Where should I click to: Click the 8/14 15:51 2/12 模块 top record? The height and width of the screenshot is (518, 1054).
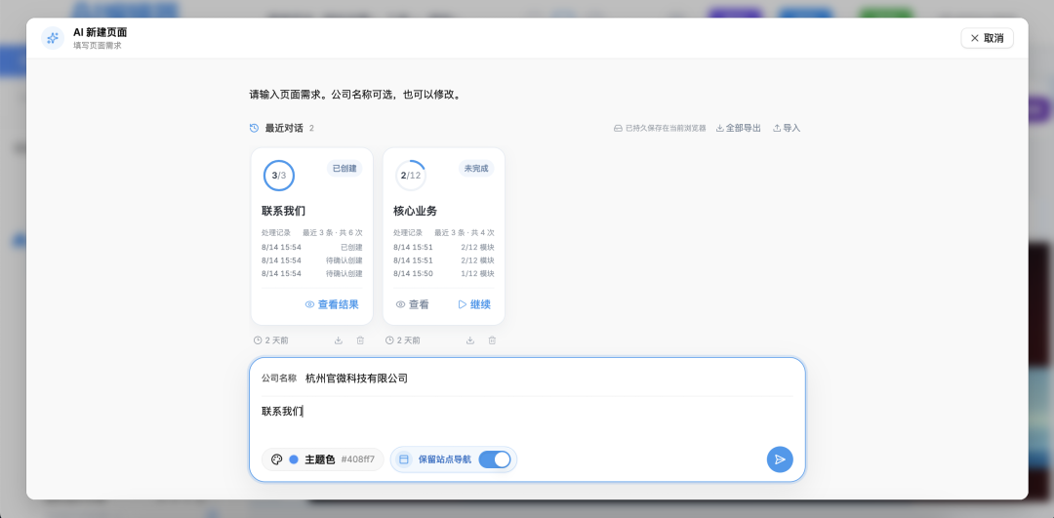(444, 247)
